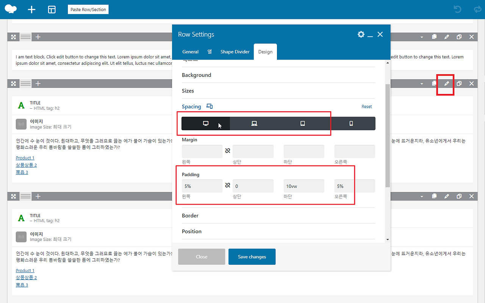Open the dropdown caret on the middle row
Screen dimensions: 485x303
pyautogui.click(x=422, y=84)
